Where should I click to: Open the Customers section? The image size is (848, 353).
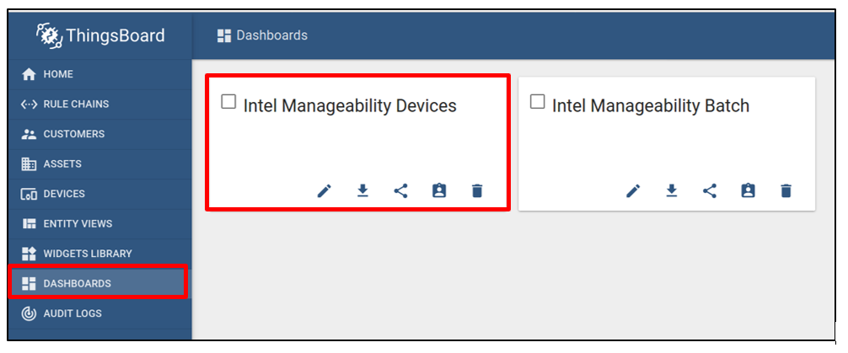coord(73,134)
